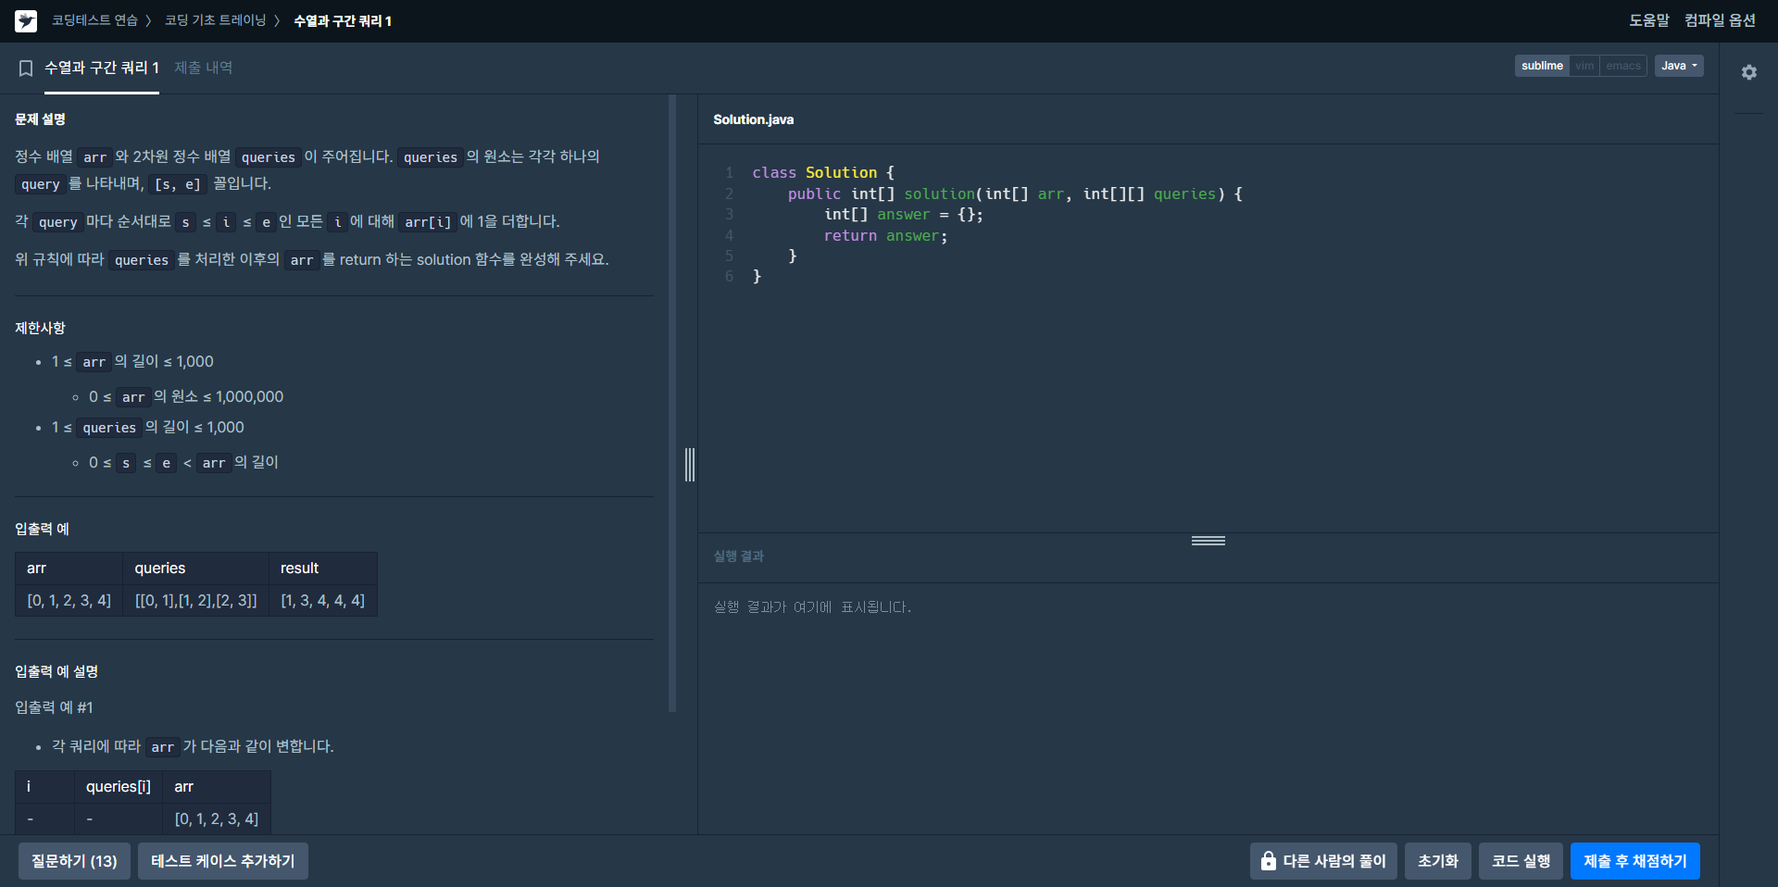Viewport: 1778px width, 887px height.
Task: Click the vertical panel divider handle
Action: pyautogui.click(x=690, y=465)
